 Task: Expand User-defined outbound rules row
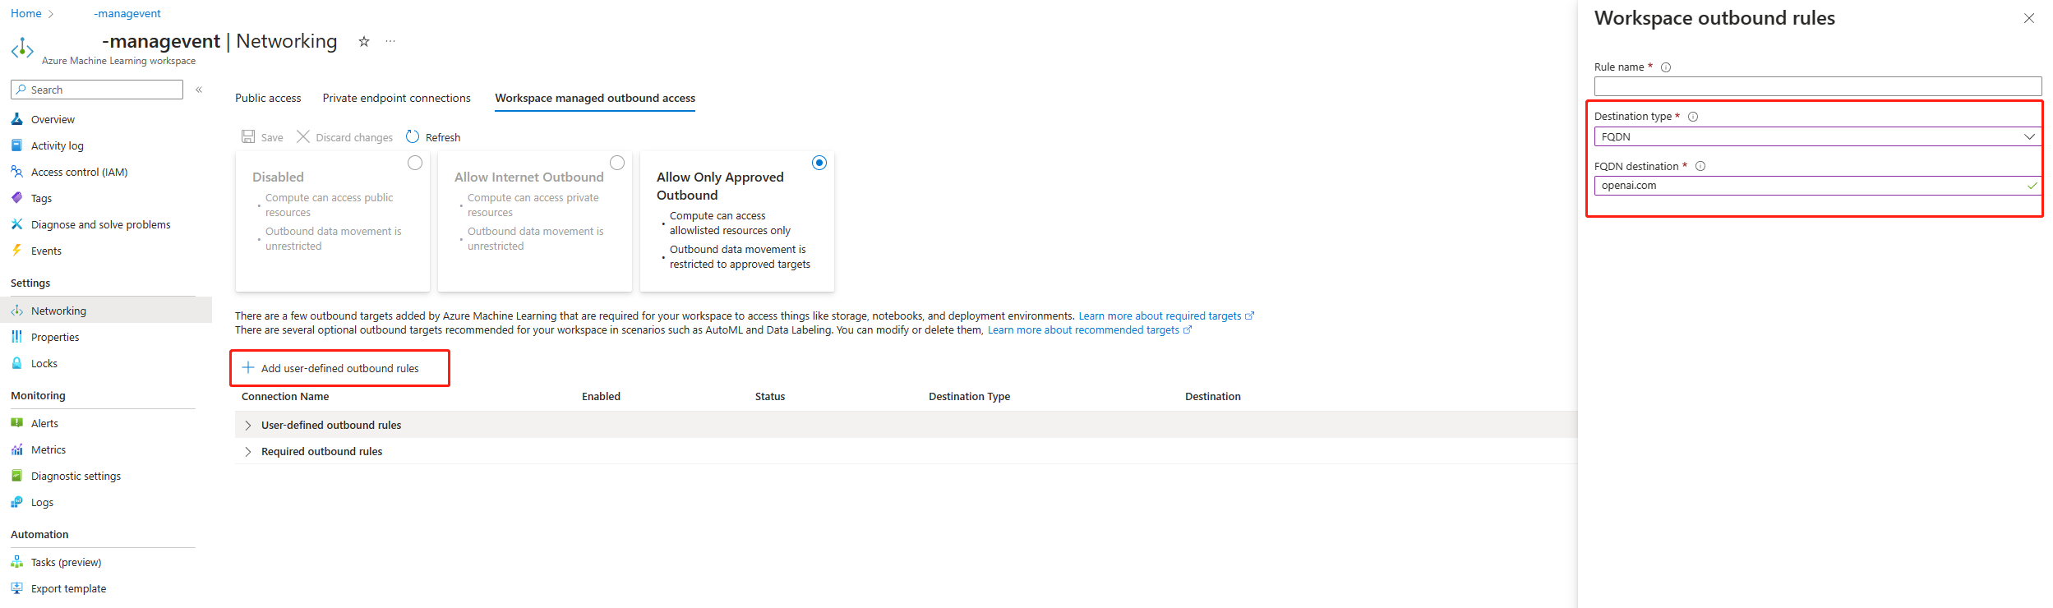pyautogui.click(x=247, y=425)
